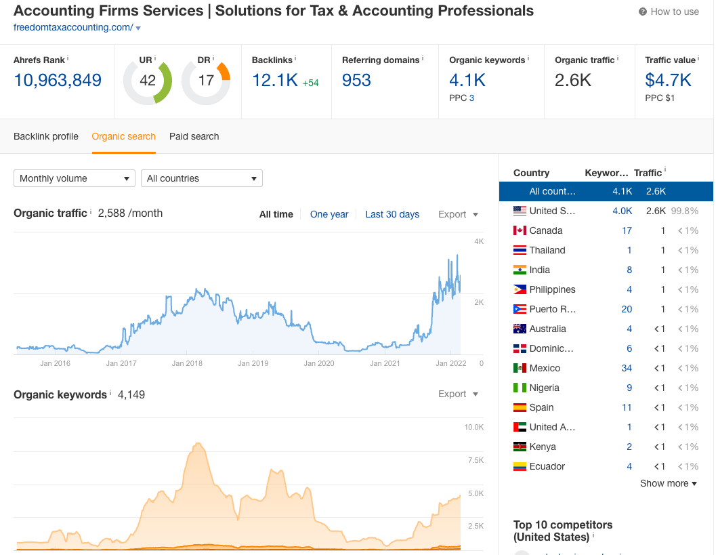Click the Kenya flag icon
Screen dimensions: 718x555
pos(520,447)
